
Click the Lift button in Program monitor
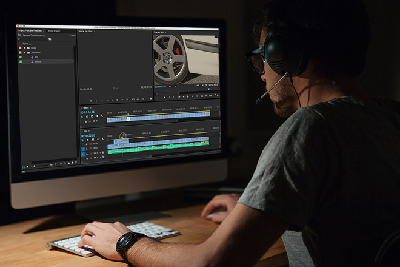point(202,96)
